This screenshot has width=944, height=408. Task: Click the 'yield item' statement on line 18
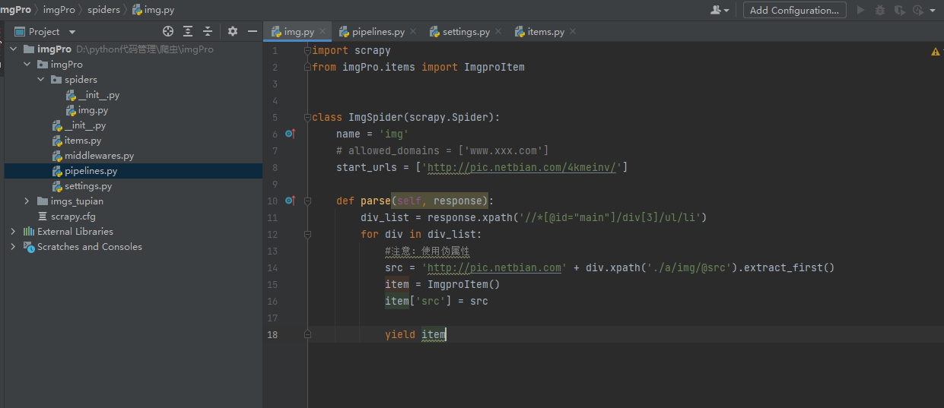pos(415,334)
